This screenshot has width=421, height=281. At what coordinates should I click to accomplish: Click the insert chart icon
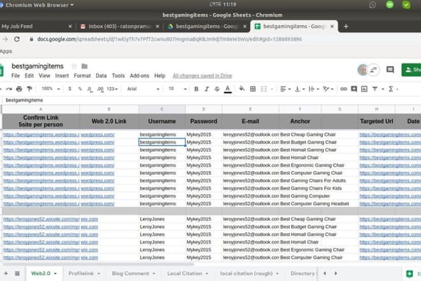[x=364, y=89]
